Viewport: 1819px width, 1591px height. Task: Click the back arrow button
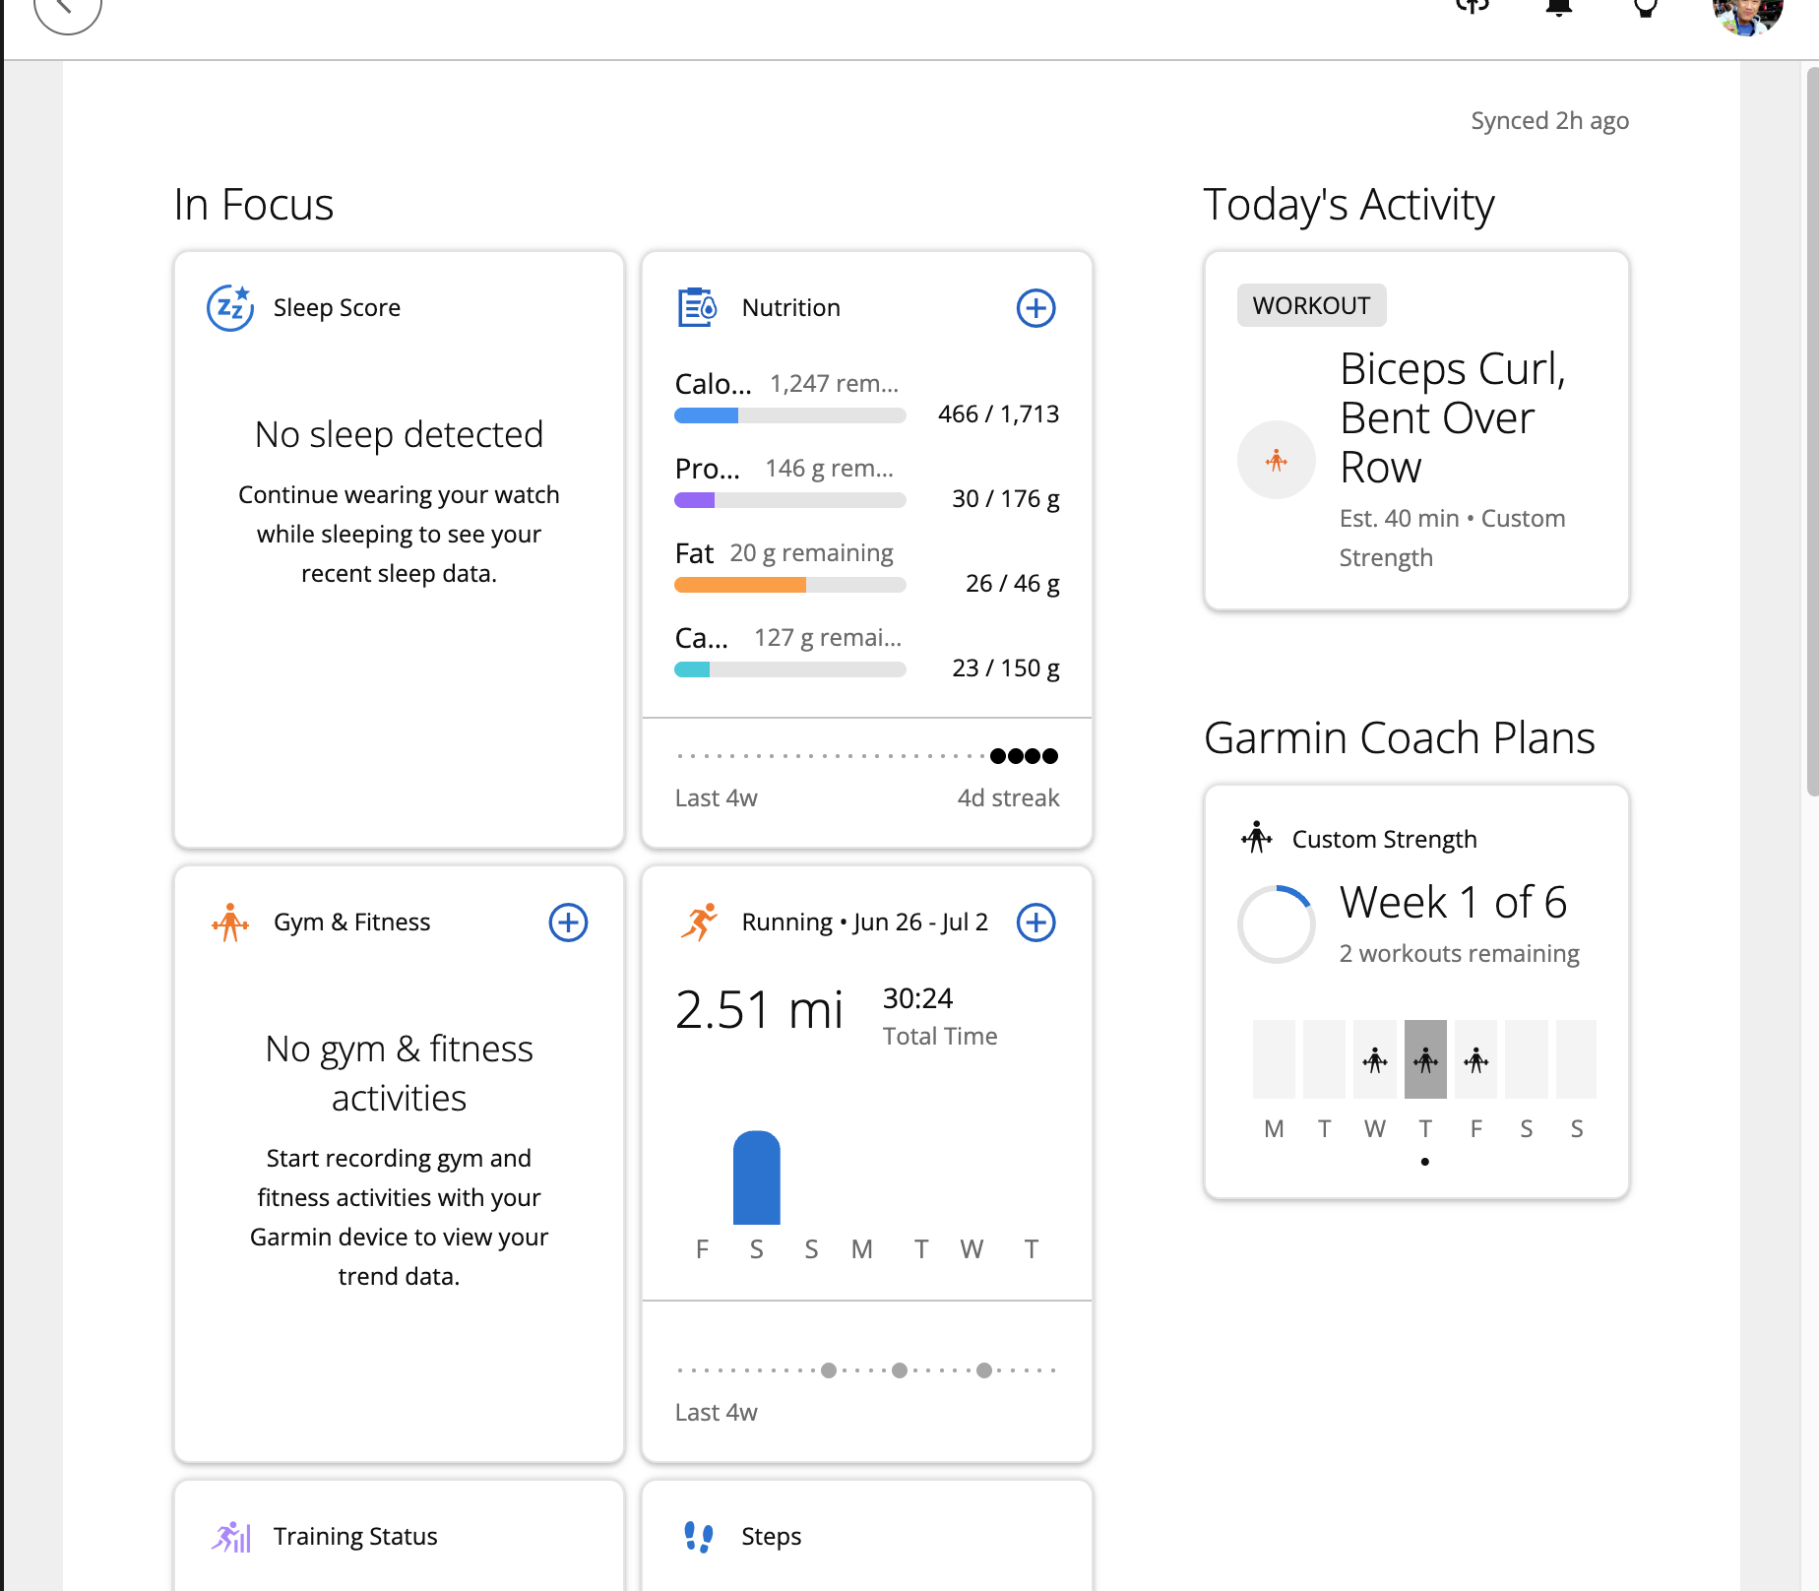point(67,8)
